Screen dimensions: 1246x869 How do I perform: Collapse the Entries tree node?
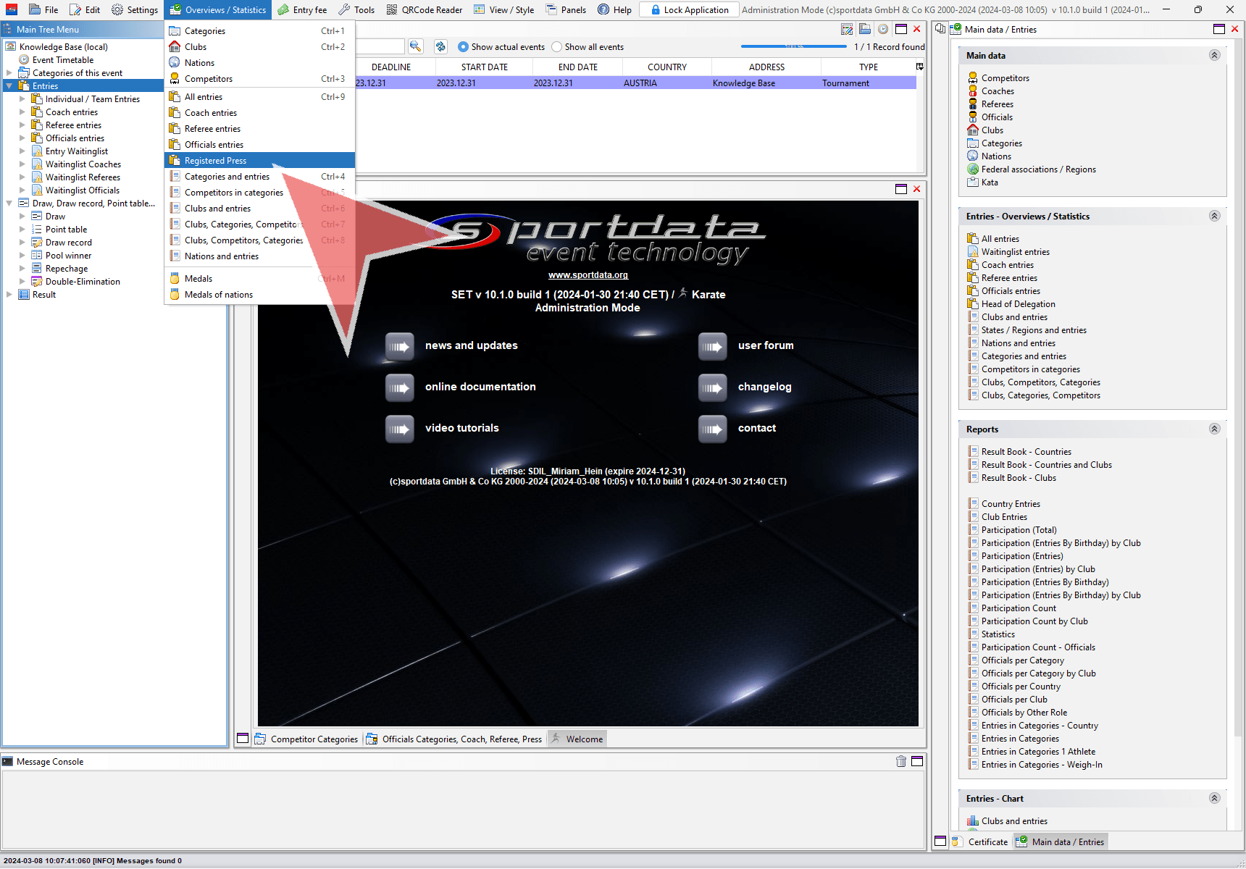coord(9,86)
